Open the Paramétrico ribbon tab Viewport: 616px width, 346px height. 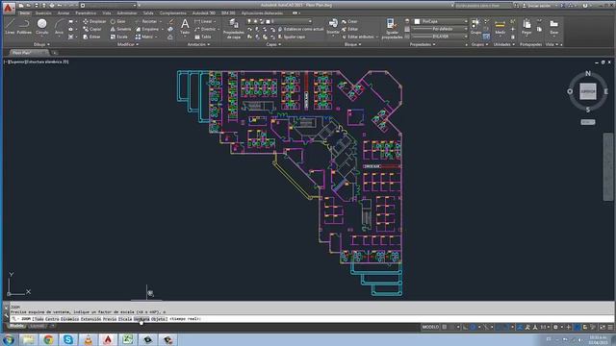point(86,12)
